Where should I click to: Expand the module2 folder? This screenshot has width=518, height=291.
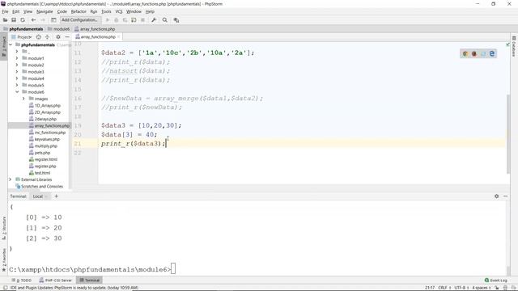point(17,65)
